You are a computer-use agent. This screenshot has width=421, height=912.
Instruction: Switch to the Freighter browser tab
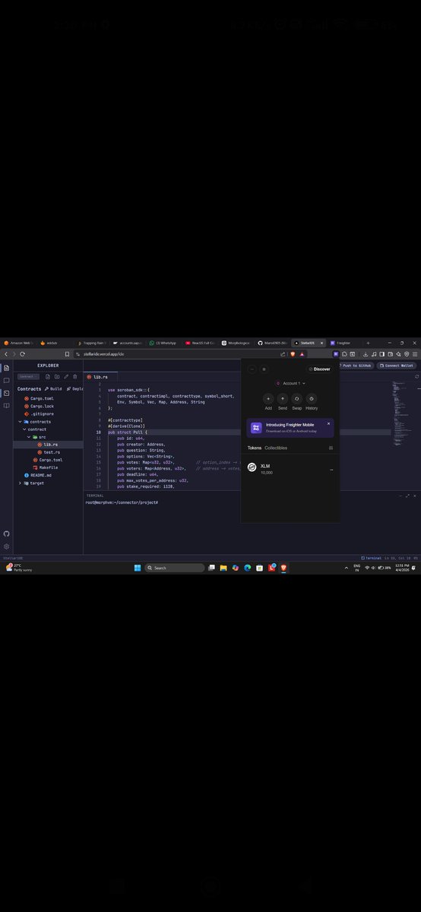click(343, 343)
